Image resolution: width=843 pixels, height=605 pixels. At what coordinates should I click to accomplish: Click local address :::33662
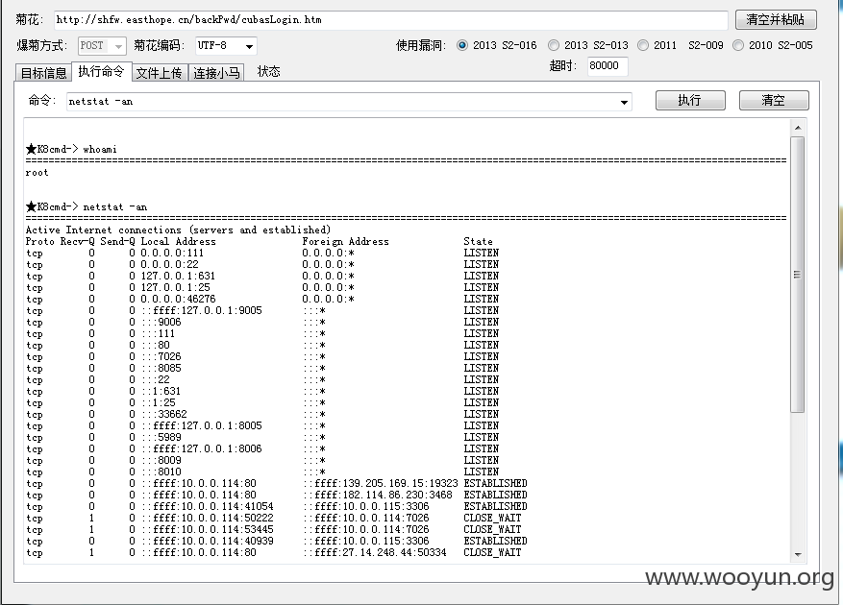point(164,414)
